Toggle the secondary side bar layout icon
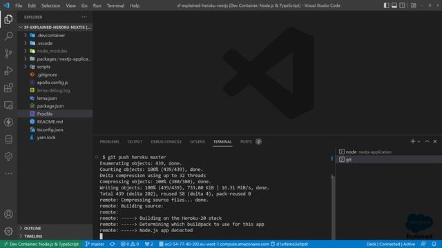 point(402,6)
